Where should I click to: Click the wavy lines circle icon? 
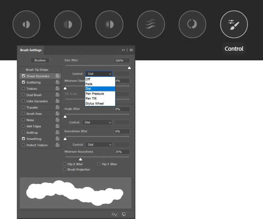pyautogui.click(x=151, y=24)
